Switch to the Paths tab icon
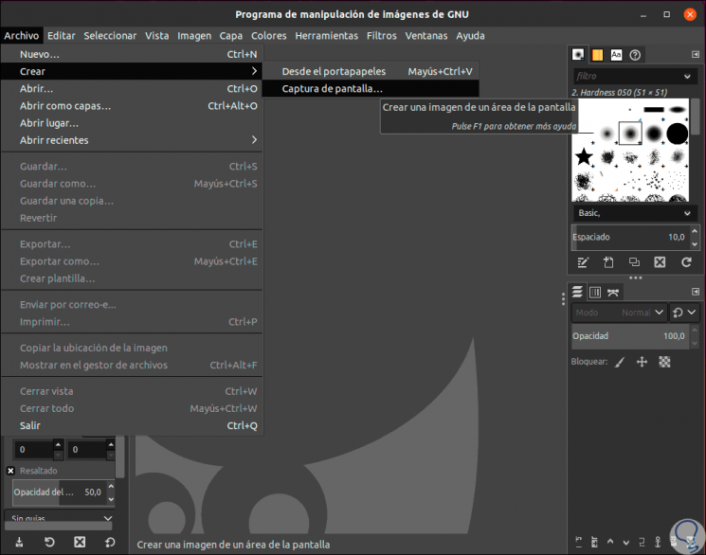This screenshot has width=706, height=555. [613, 292]
